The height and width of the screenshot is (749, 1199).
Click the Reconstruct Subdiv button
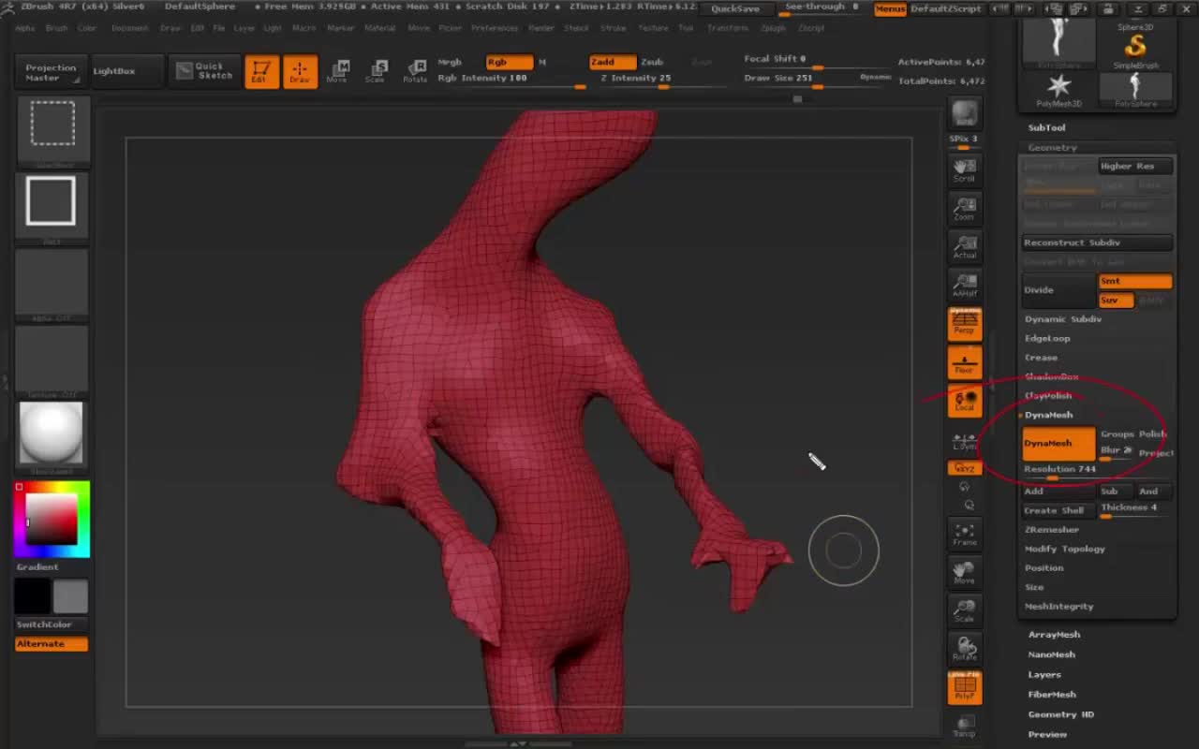[1096, 242]
